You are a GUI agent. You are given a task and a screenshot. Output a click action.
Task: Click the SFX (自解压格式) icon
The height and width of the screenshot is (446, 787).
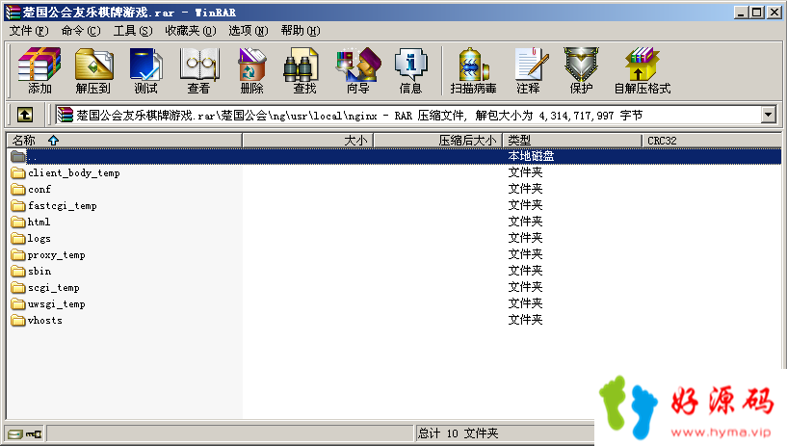coord(643,70)
